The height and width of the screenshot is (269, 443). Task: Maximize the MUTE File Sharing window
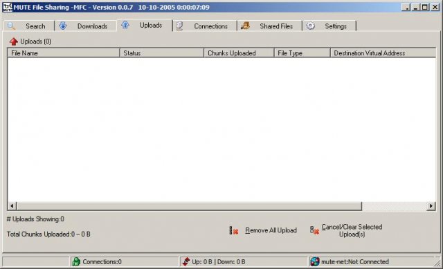point(425,8)
